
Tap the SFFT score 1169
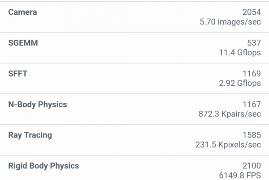(x=252, y=74)
